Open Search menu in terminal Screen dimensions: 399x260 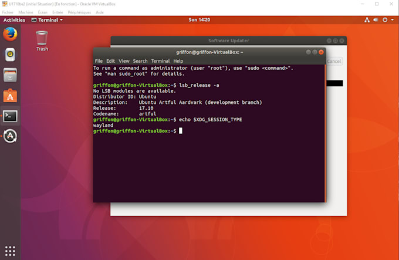click(140, 61)
